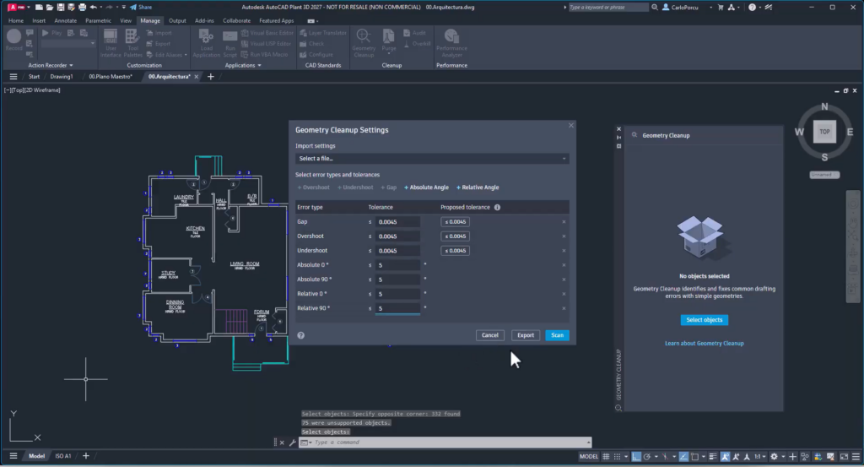Click the Gap tolerance input field
Screen dimensions: 864x467
[x=397, y=221]
